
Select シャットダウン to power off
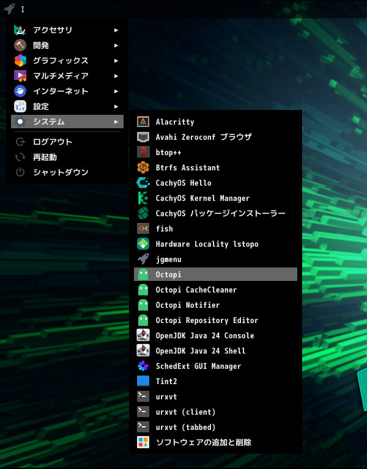coord(67,172)
